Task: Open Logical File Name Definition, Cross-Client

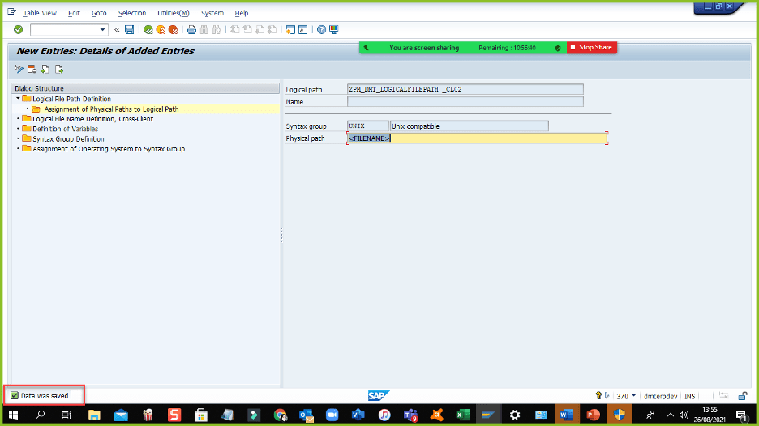Action: [x=92, y=119]
